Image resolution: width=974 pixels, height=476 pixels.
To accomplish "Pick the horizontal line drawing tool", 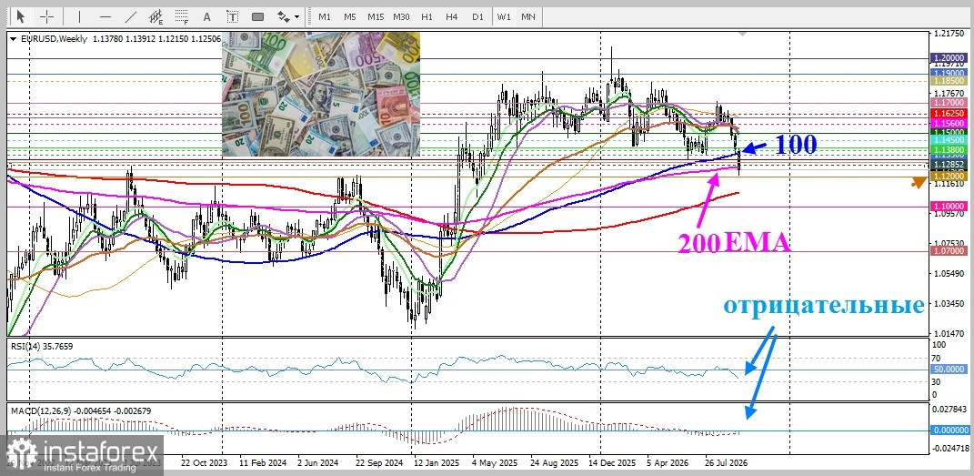I will (x=105, y=16).
